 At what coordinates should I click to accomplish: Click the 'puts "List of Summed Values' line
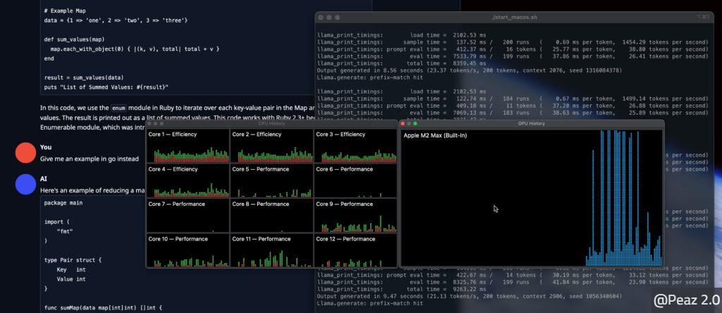(106, 87)
